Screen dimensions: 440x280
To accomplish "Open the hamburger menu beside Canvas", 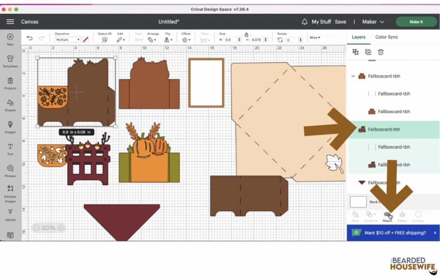I will click(x=10, y=22).
